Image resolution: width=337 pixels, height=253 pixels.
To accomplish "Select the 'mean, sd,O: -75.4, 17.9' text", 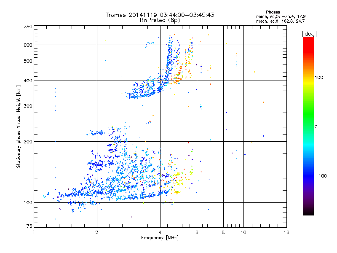I will pyautogui.click(x=281, y=16).
